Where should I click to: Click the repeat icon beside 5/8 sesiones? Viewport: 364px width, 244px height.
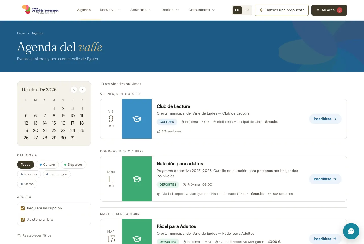click(x=270, y=194)
